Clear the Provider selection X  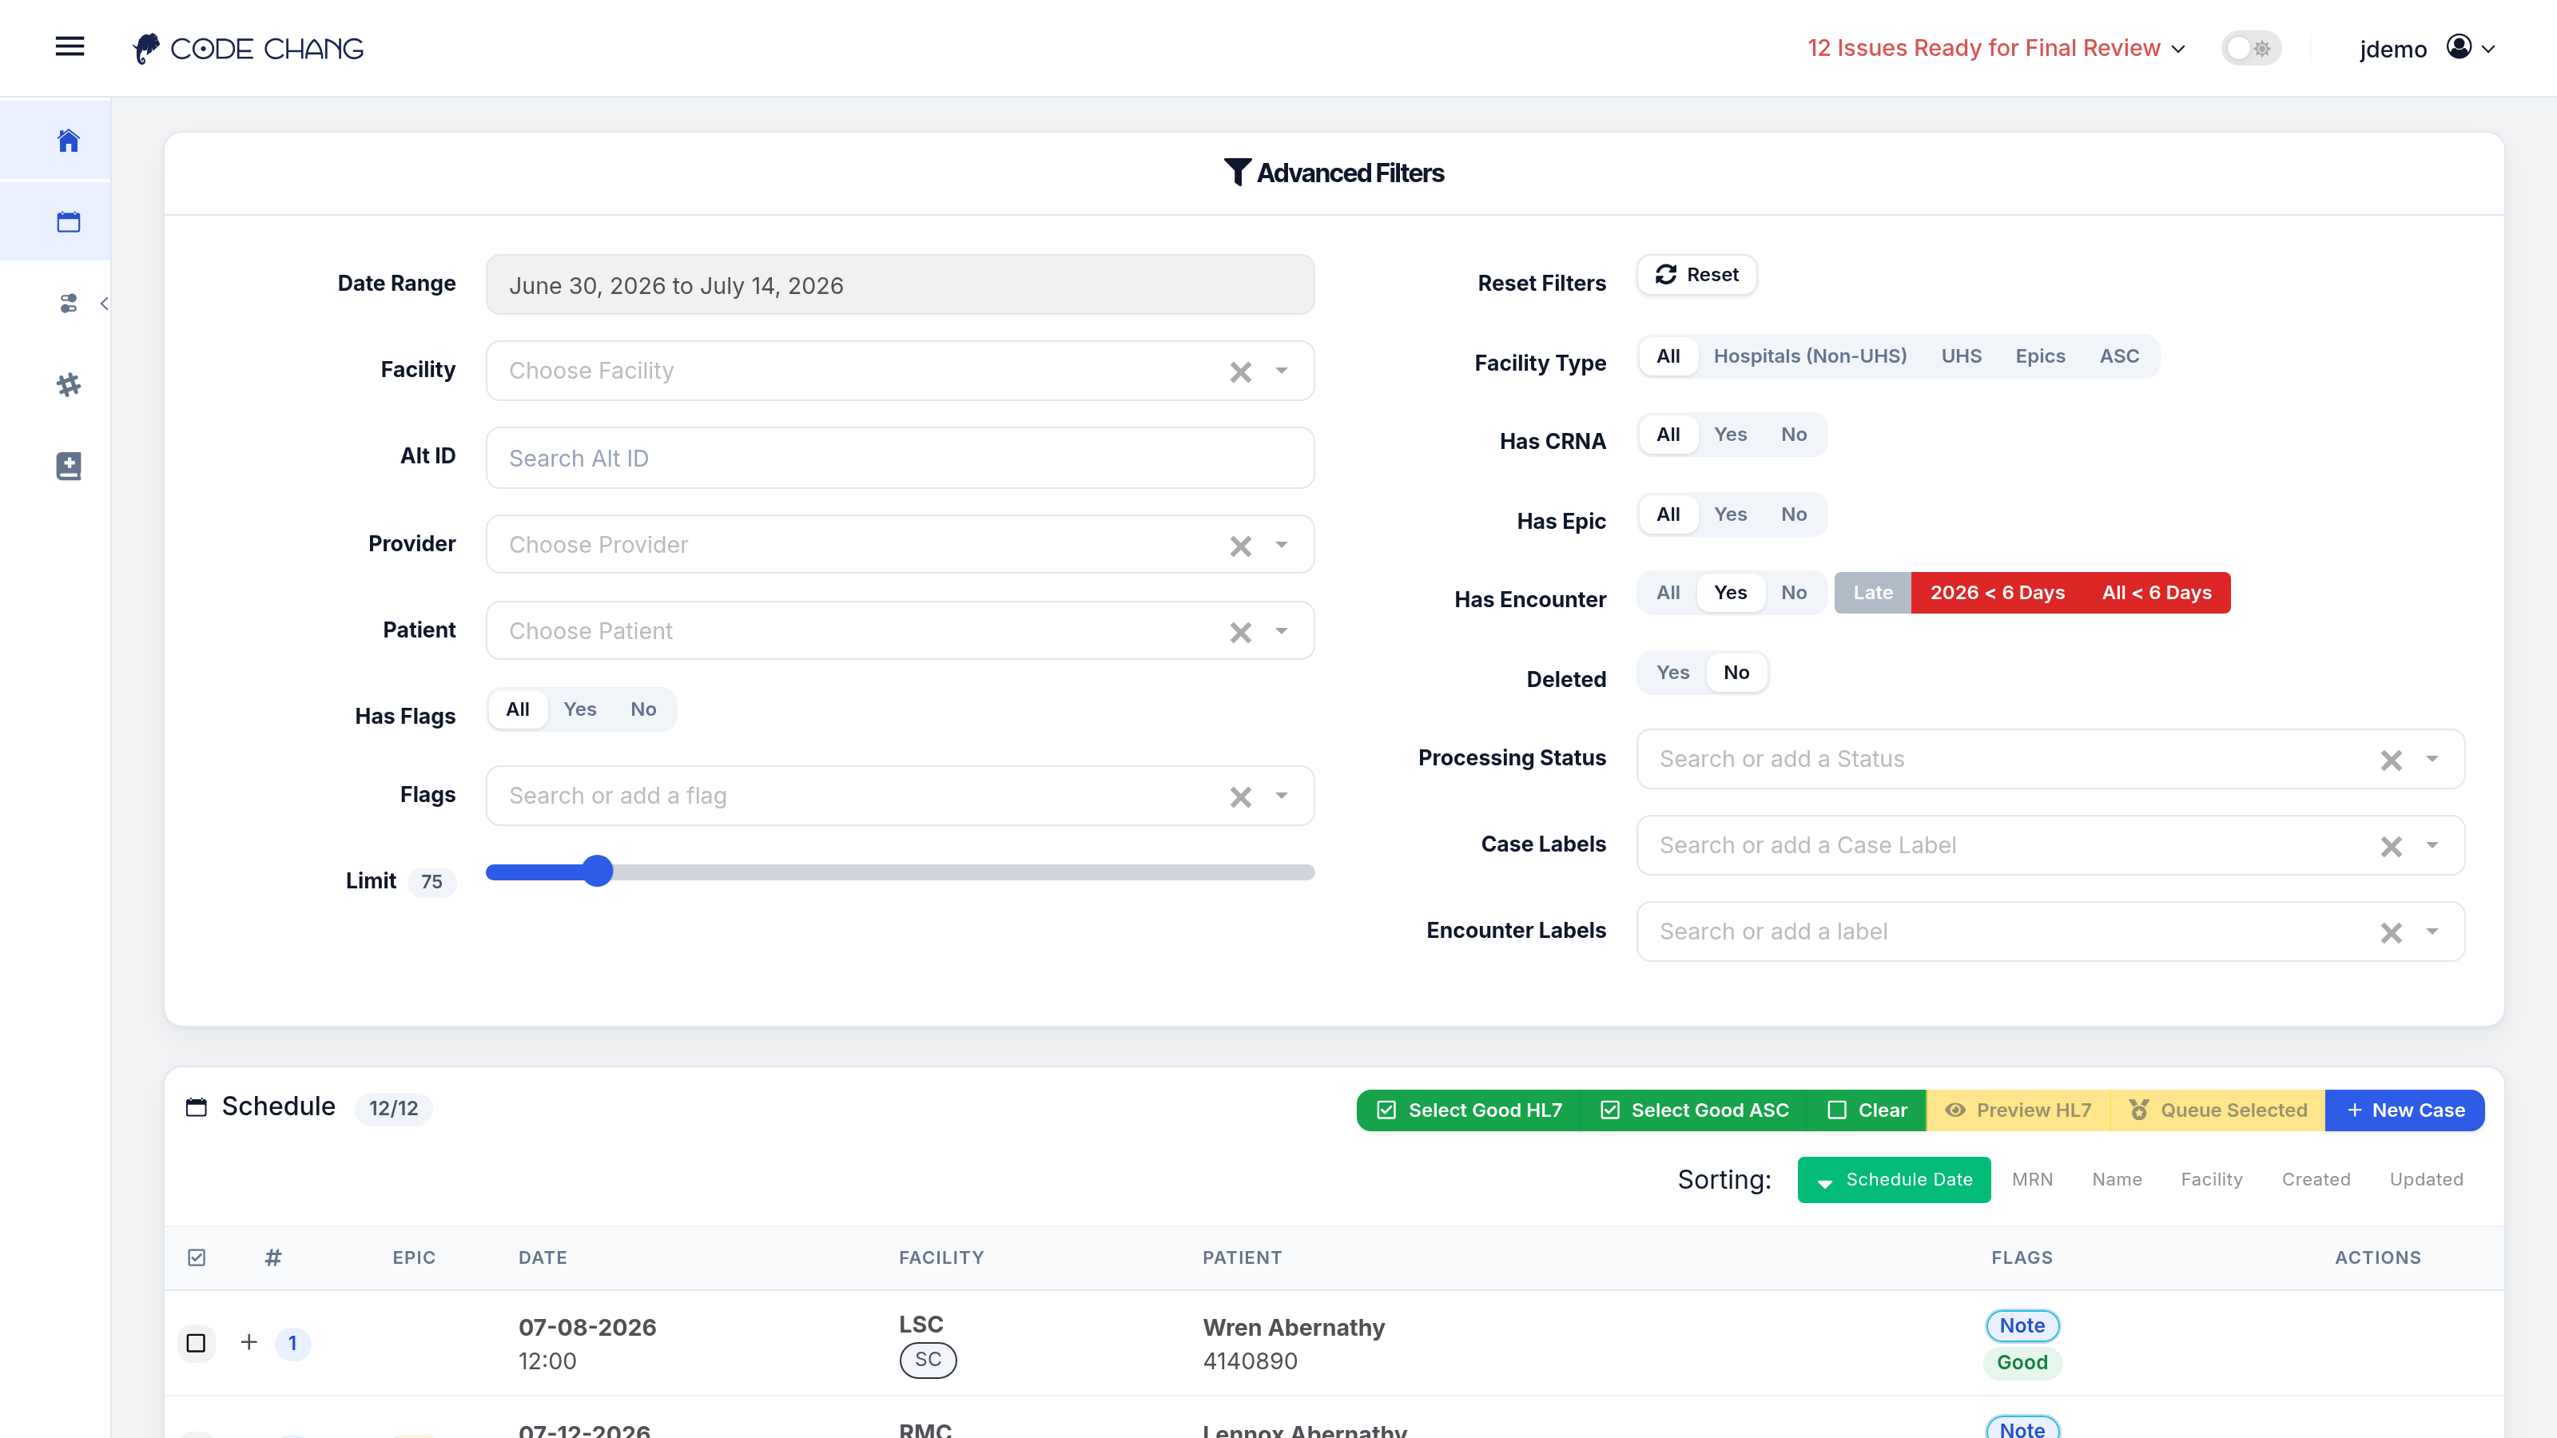[1241, 545]
